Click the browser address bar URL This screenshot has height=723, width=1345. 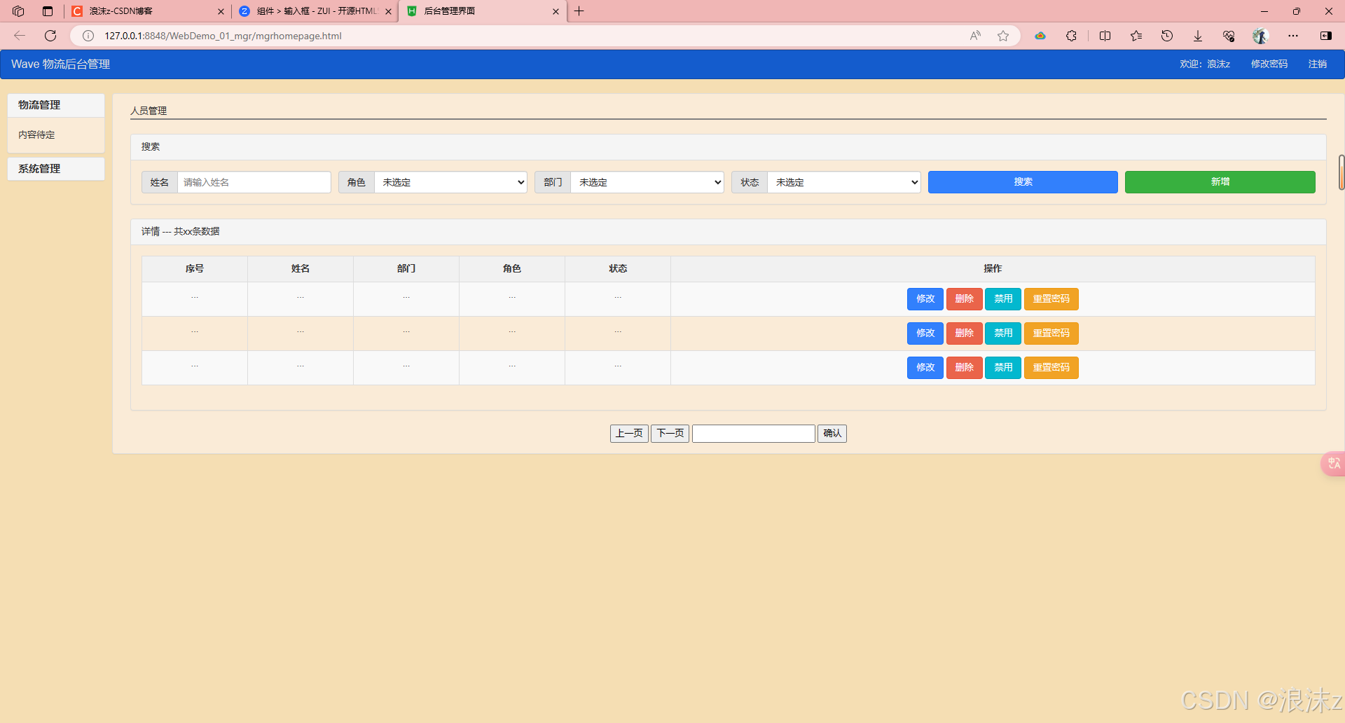(x=223, y=36)
